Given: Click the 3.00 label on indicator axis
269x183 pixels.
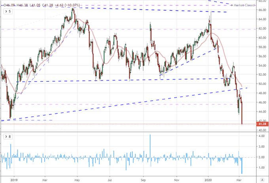Looking at the screenshot, I should click(x=261, y=147).
